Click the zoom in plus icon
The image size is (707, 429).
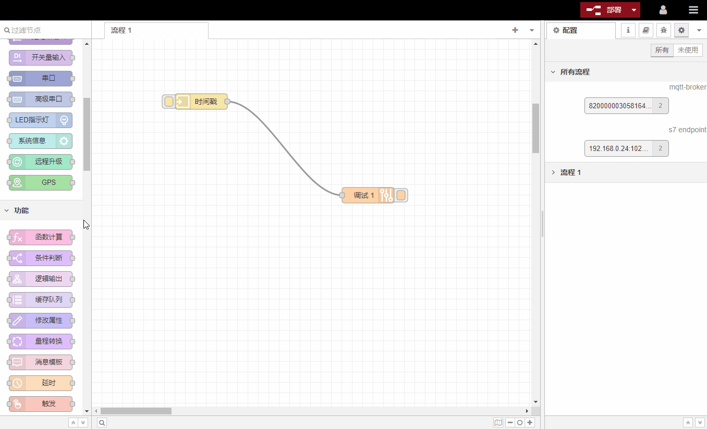click(530, 423)
